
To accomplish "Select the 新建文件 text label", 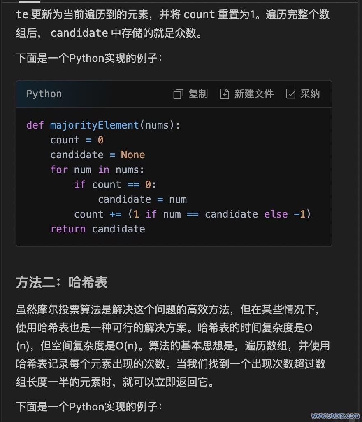I will click(254, 94).
